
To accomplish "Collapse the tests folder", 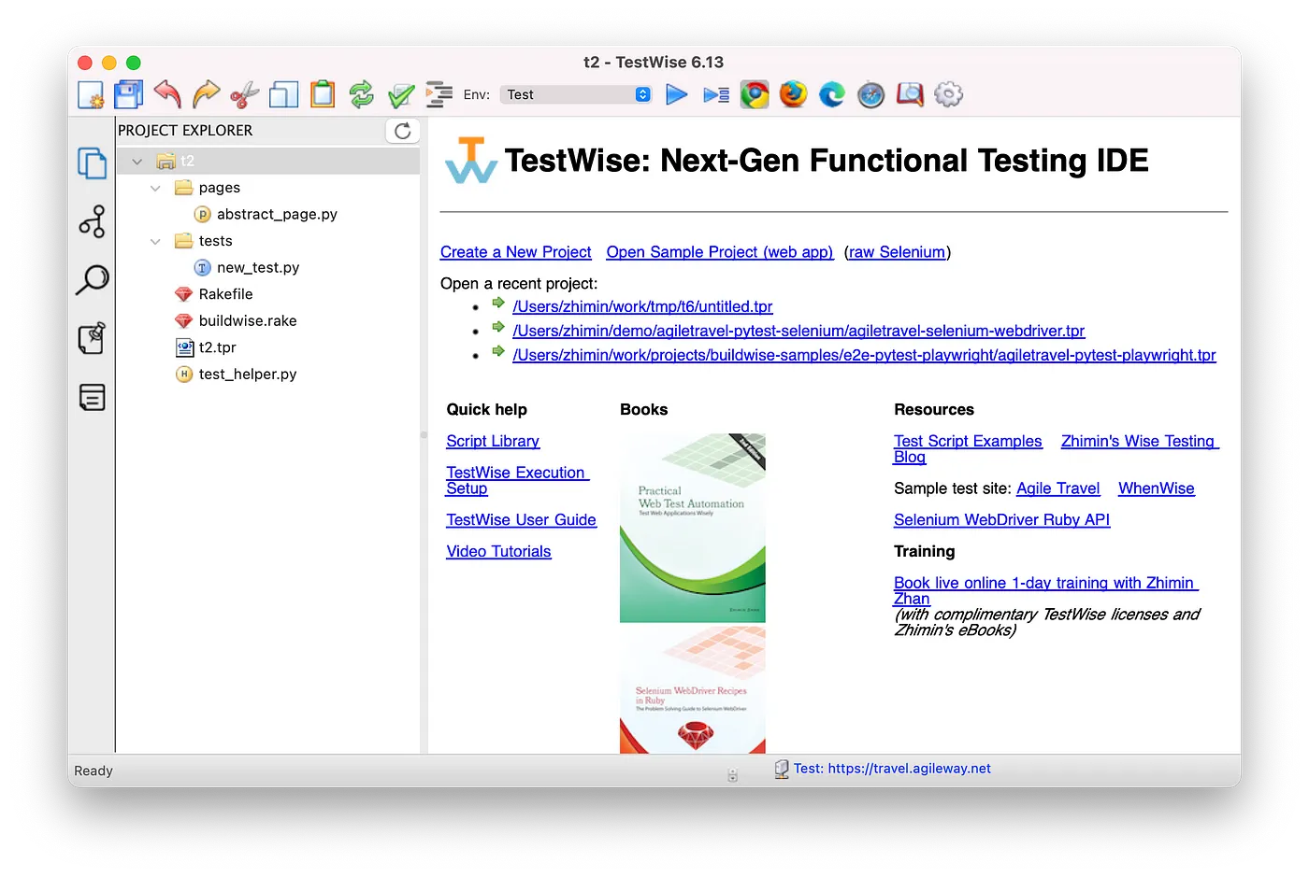I will [x=155, y=242].
